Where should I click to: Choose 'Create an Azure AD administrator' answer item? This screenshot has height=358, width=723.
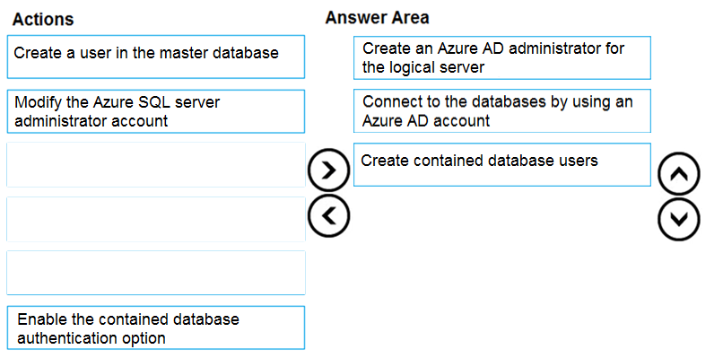502,57
